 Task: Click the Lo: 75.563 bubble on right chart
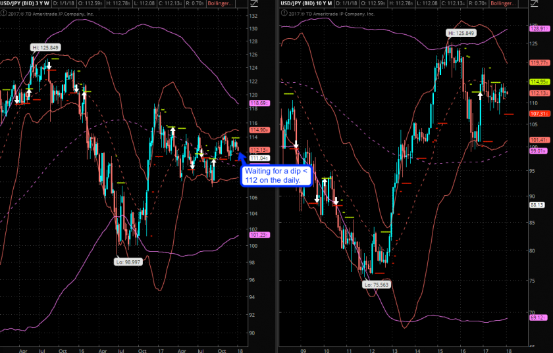[377, 285]
